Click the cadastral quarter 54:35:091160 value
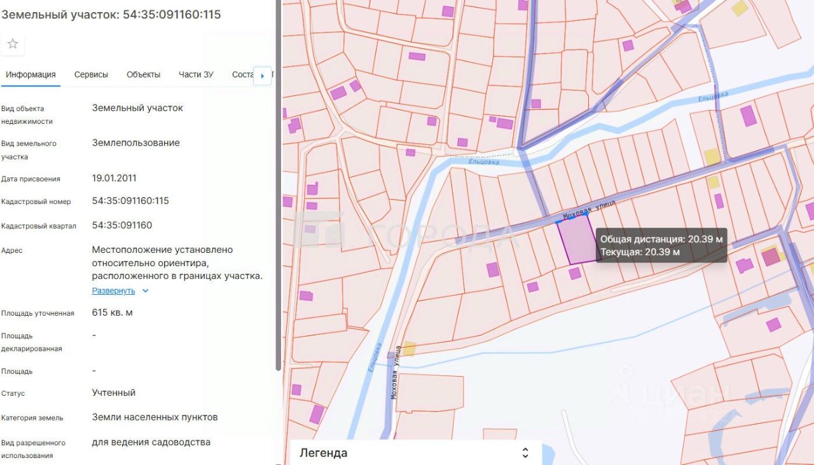This screenshot has height=465, width=814. (x=122, y=225)
